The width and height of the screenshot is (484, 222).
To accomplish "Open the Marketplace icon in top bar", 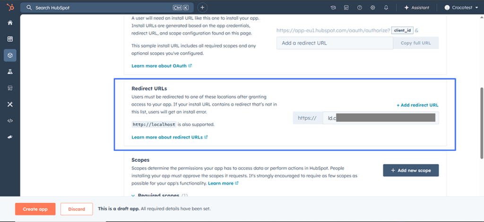I will click(x=346, y=8).
